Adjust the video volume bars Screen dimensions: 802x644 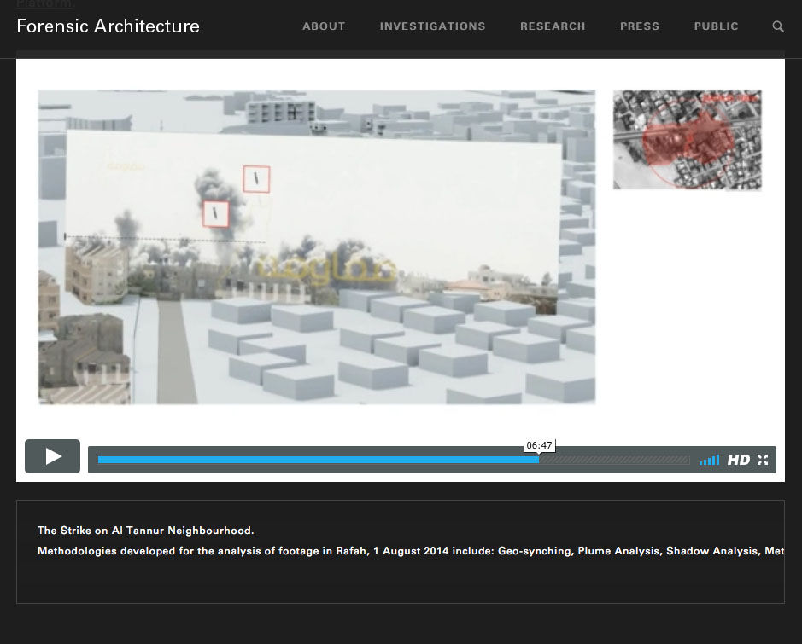(x=709, y=460)
